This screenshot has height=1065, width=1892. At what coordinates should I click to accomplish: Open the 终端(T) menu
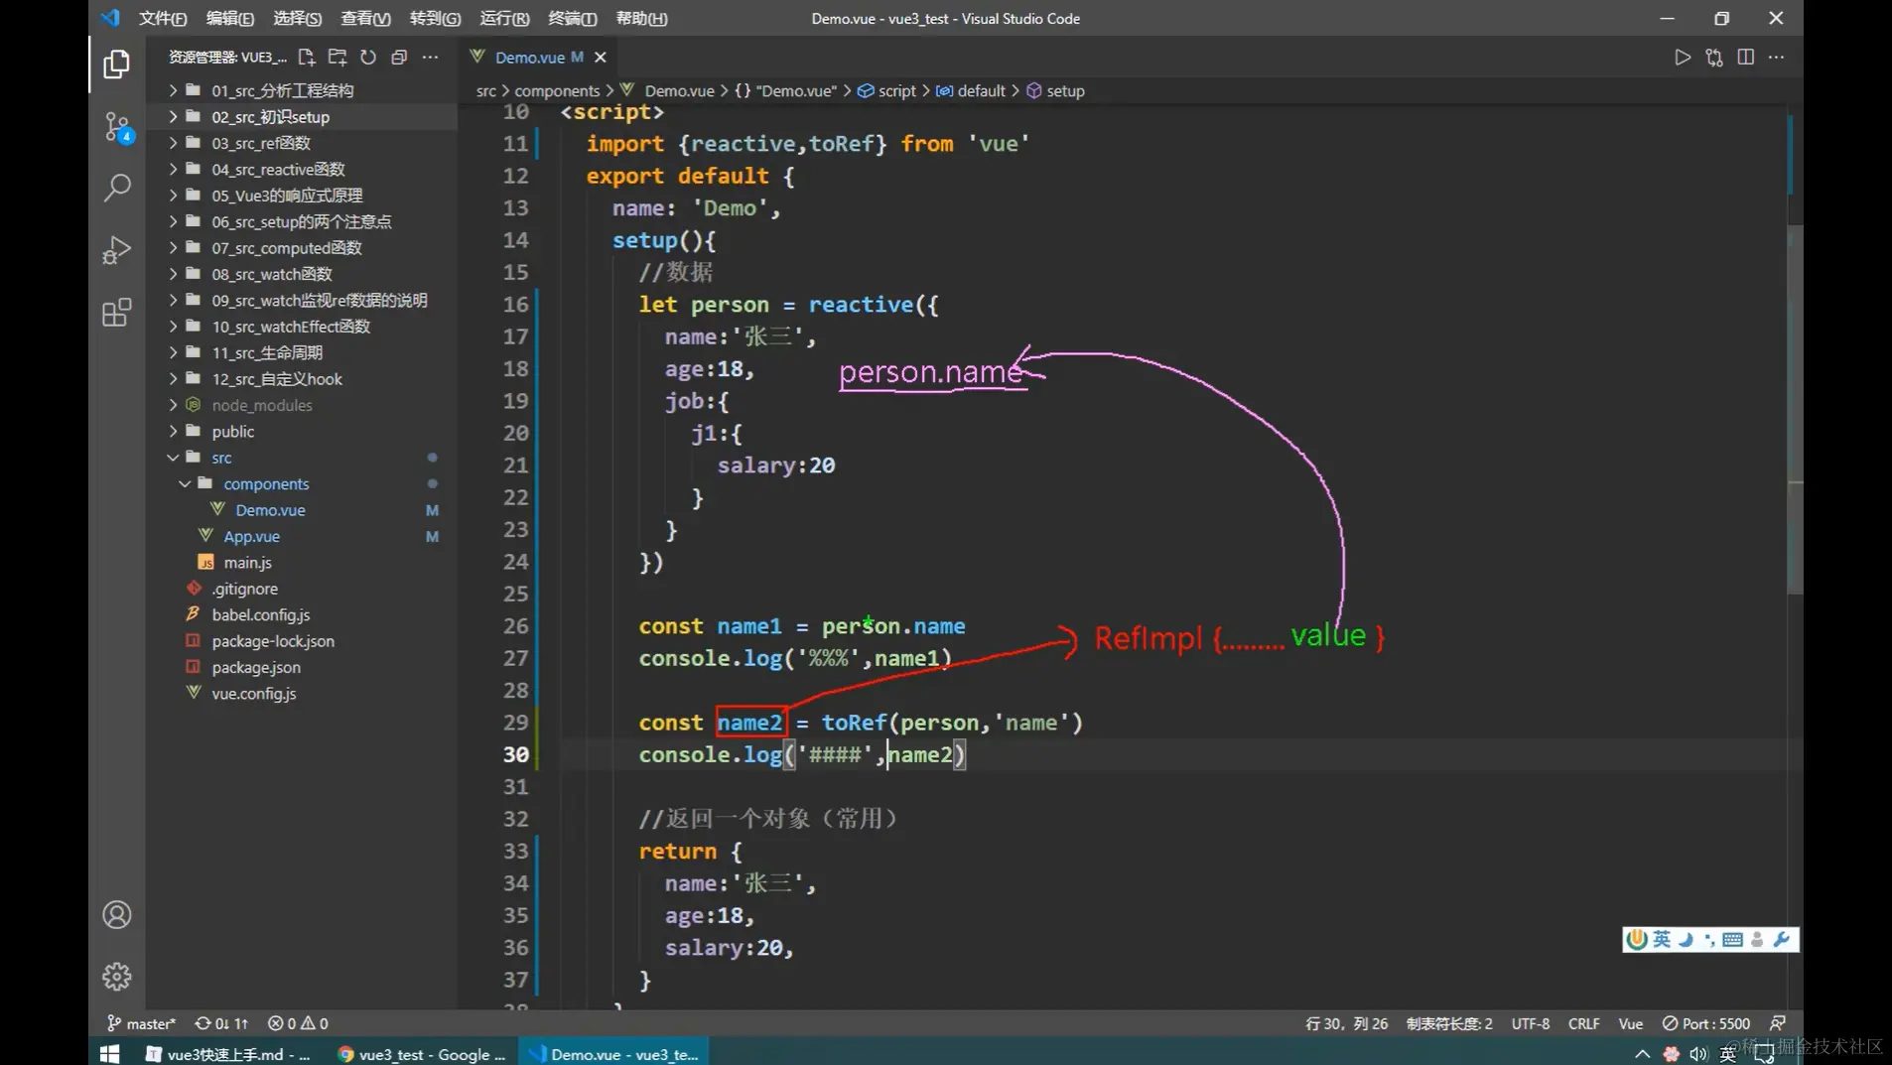572,18
